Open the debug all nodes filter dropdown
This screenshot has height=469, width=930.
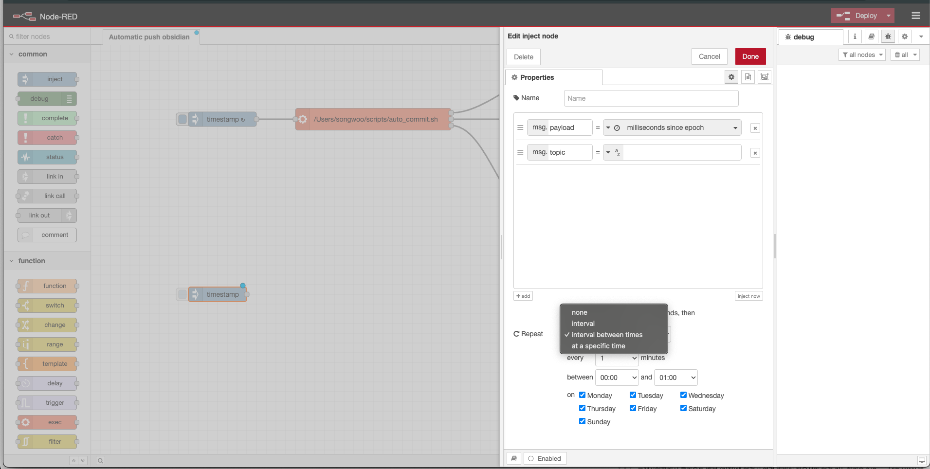862,55
